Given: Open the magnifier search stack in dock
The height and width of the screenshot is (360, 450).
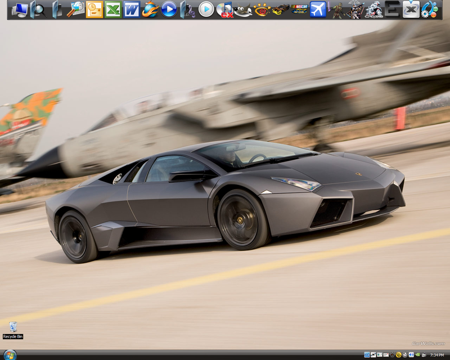Looking at the screenshot, I should (38, 10).
